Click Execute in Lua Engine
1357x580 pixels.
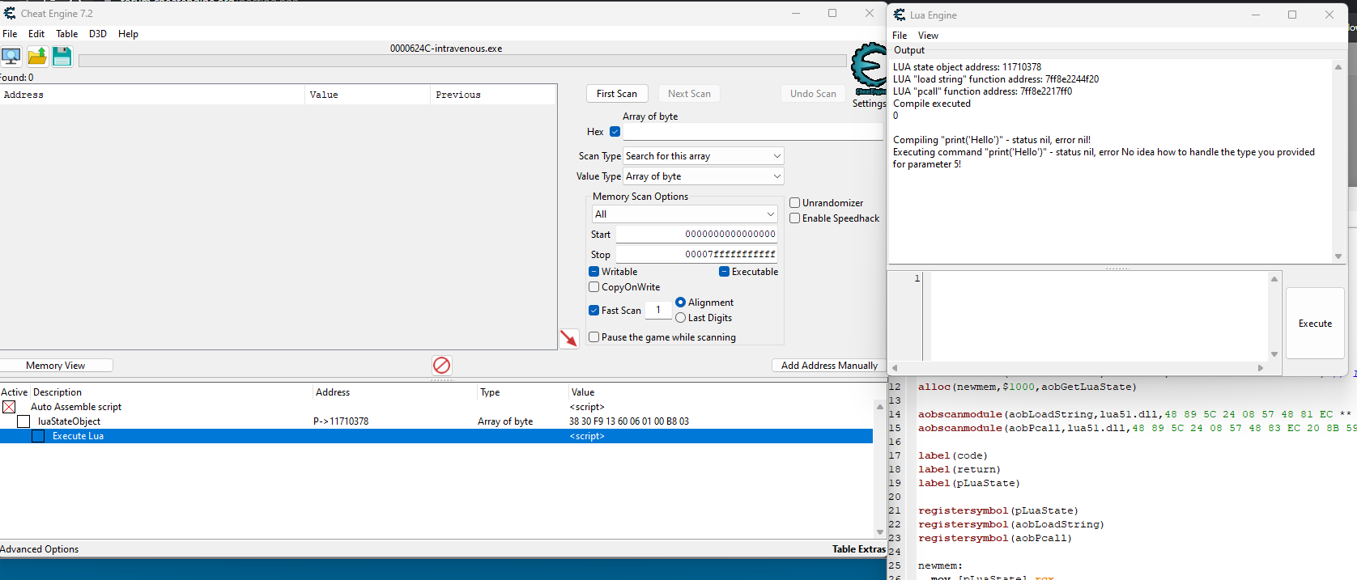(1315, 324)
